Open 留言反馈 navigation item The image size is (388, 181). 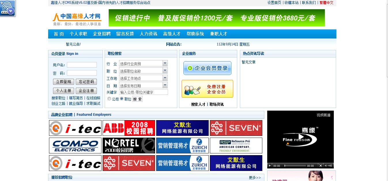point(125,34)
